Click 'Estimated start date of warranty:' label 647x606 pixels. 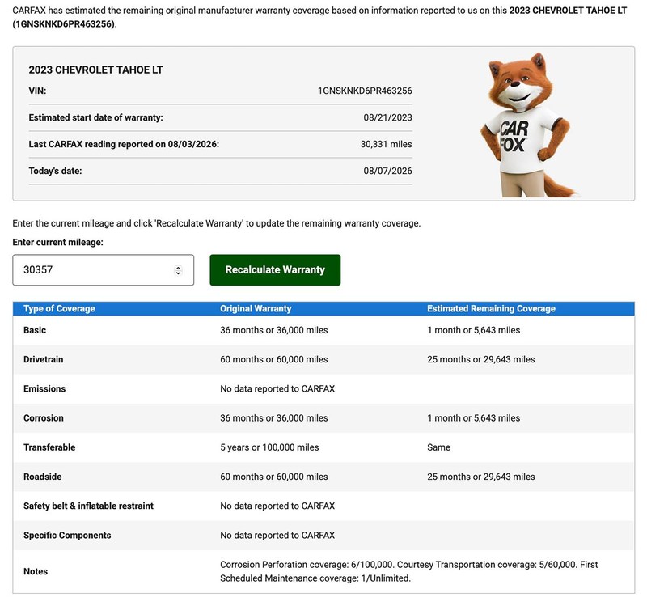click(x=95, y=117)
